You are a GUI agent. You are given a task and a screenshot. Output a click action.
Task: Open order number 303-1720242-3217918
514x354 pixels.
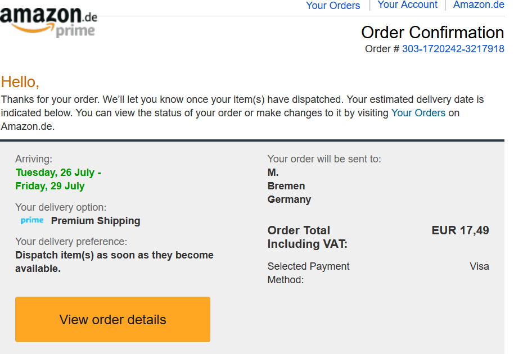(453, 49)
